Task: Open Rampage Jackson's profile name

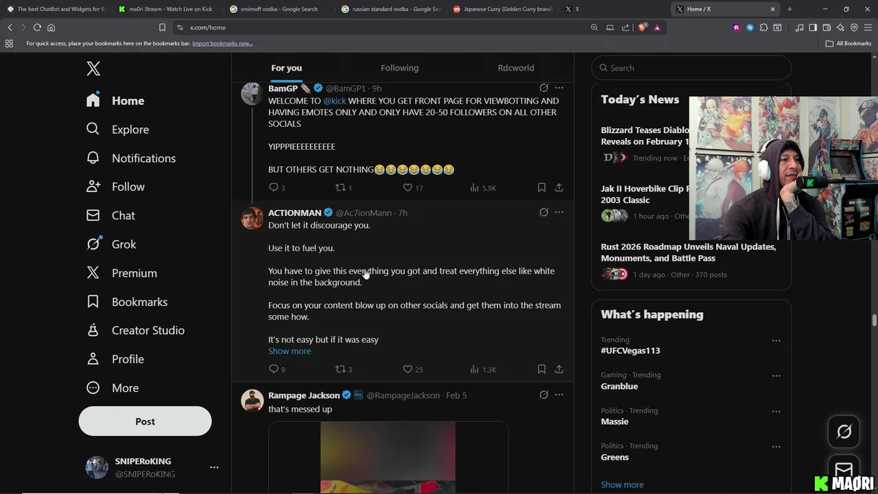Action: coord(304,395)
